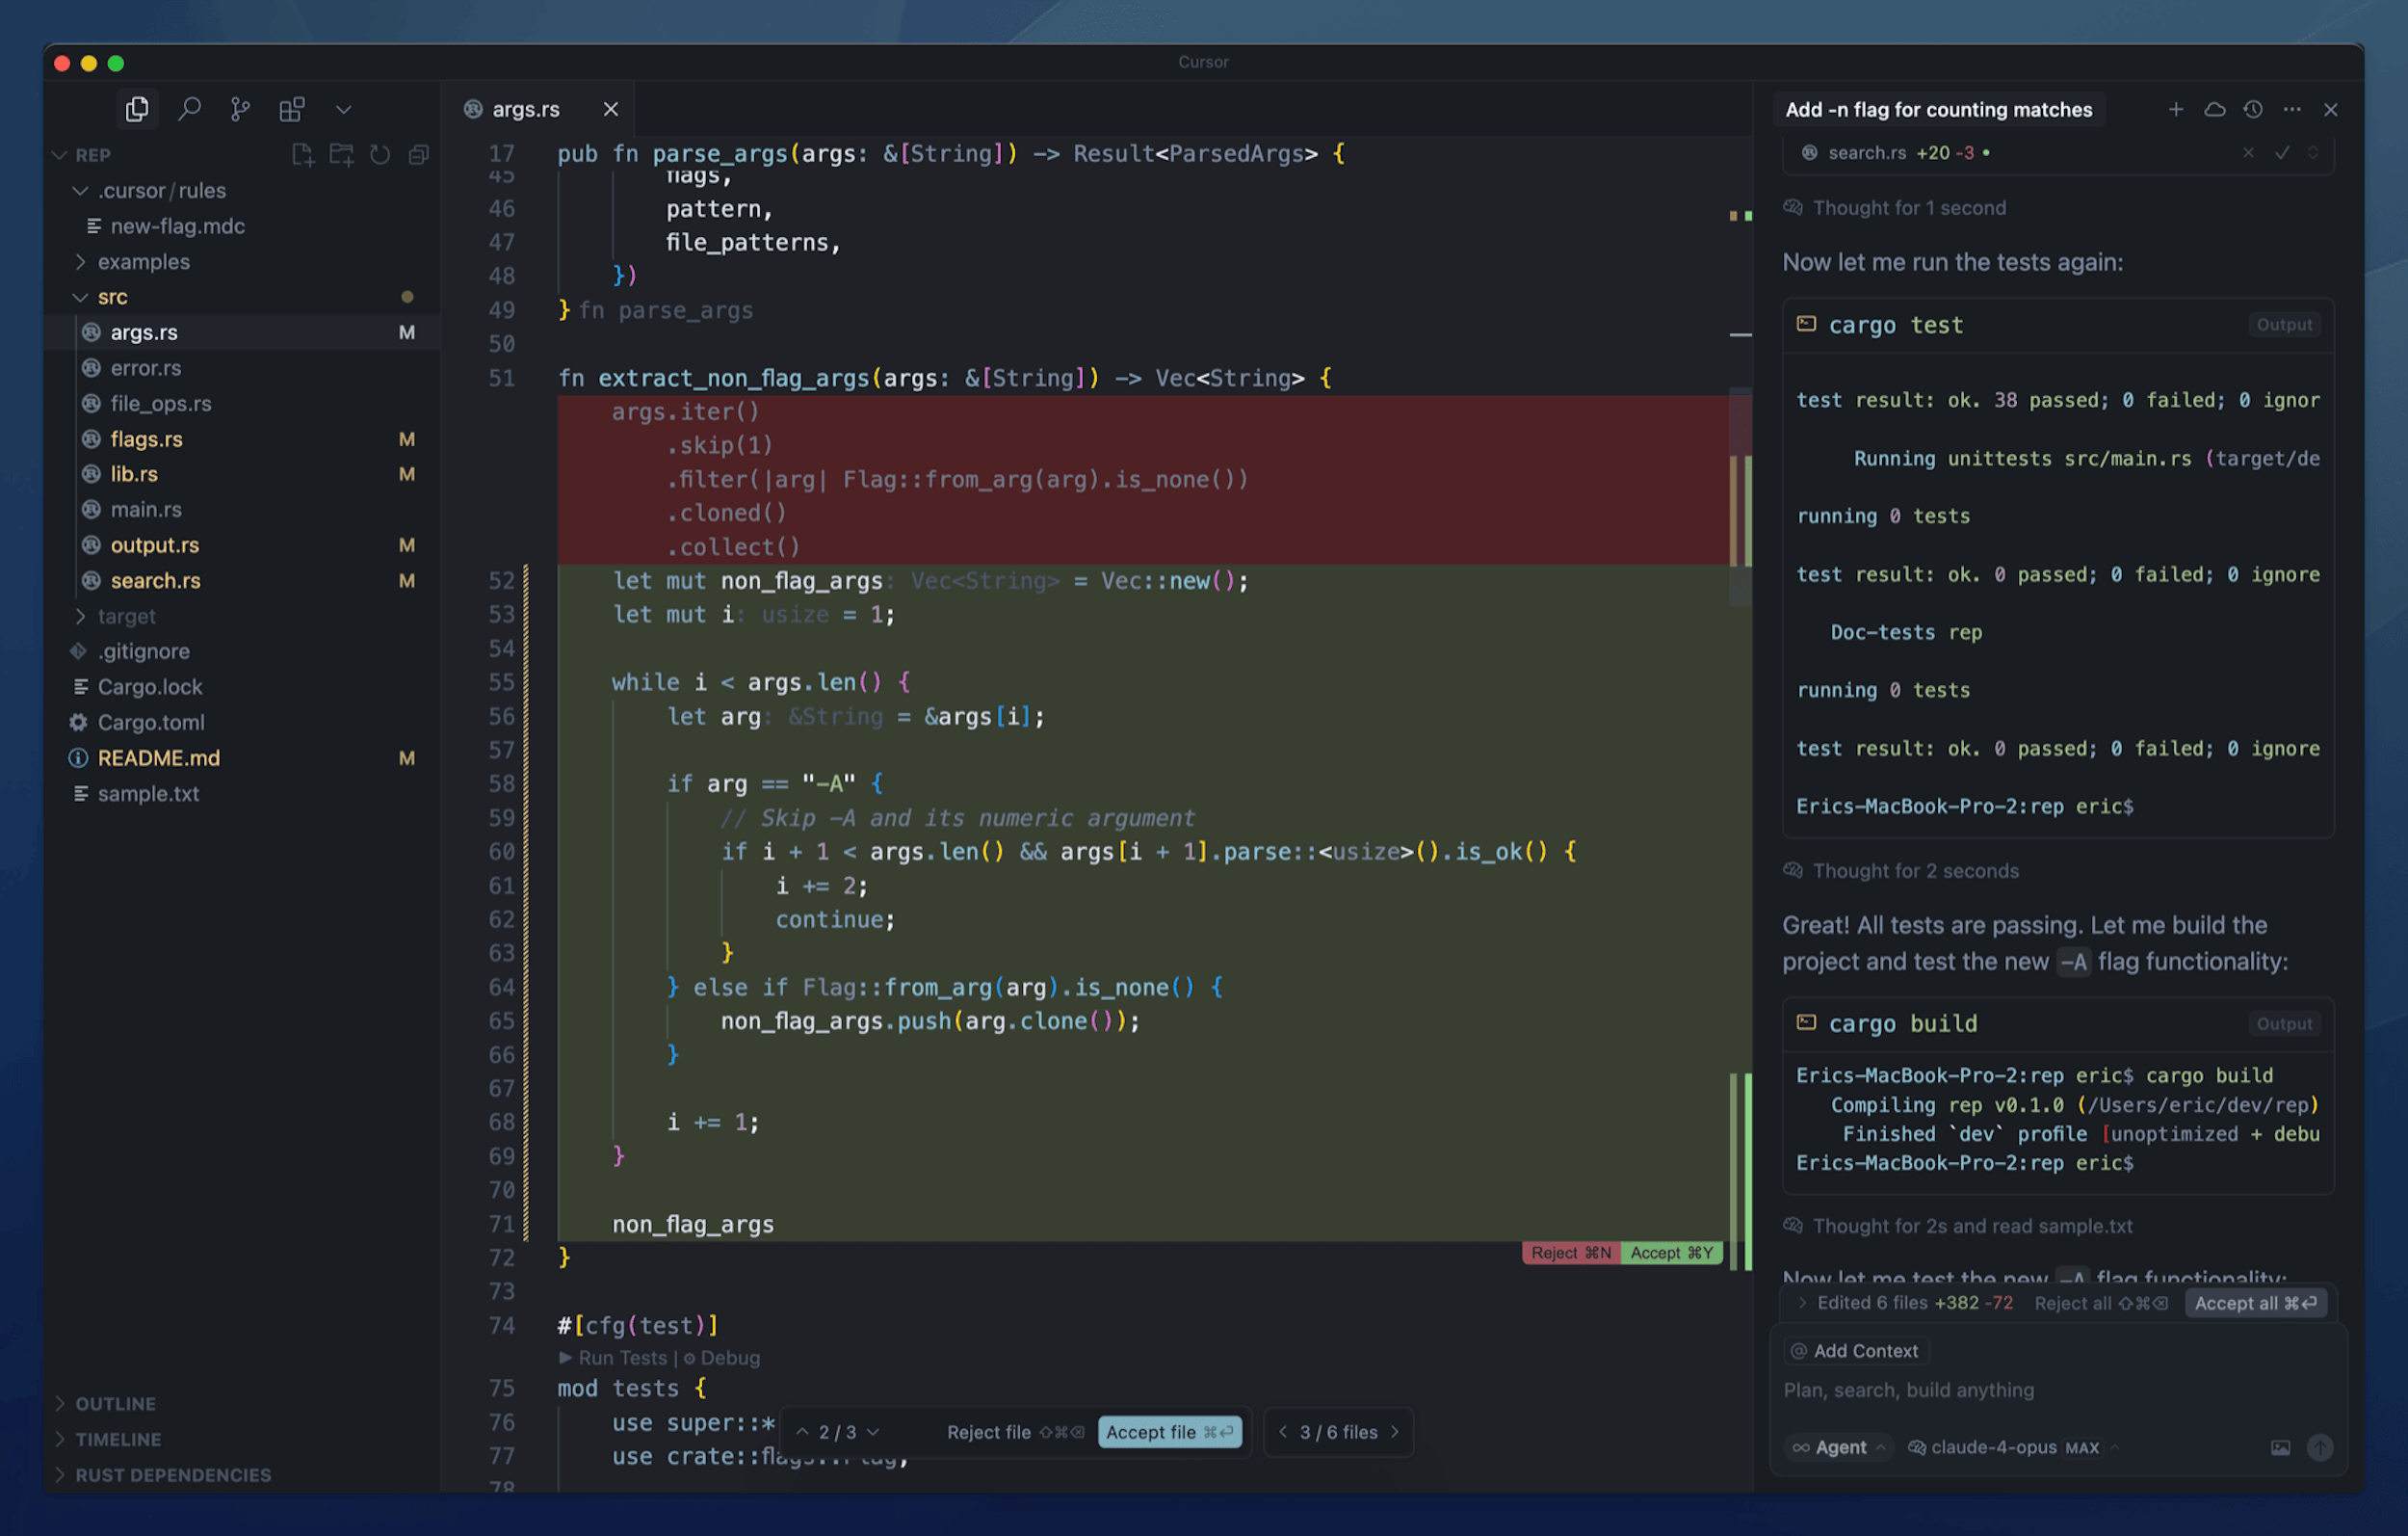
Task: Click the image attach icon in chat input
Action: tap(2280, 1447)
